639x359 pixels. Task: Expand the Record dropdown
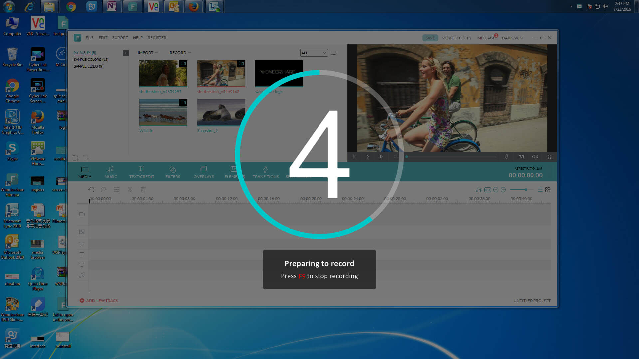tap(180, 53)
